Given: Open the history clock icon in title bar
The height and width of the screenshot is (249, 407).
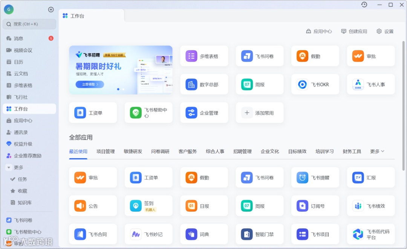Looking at the screenshot, I should click(x=364, y=5).
